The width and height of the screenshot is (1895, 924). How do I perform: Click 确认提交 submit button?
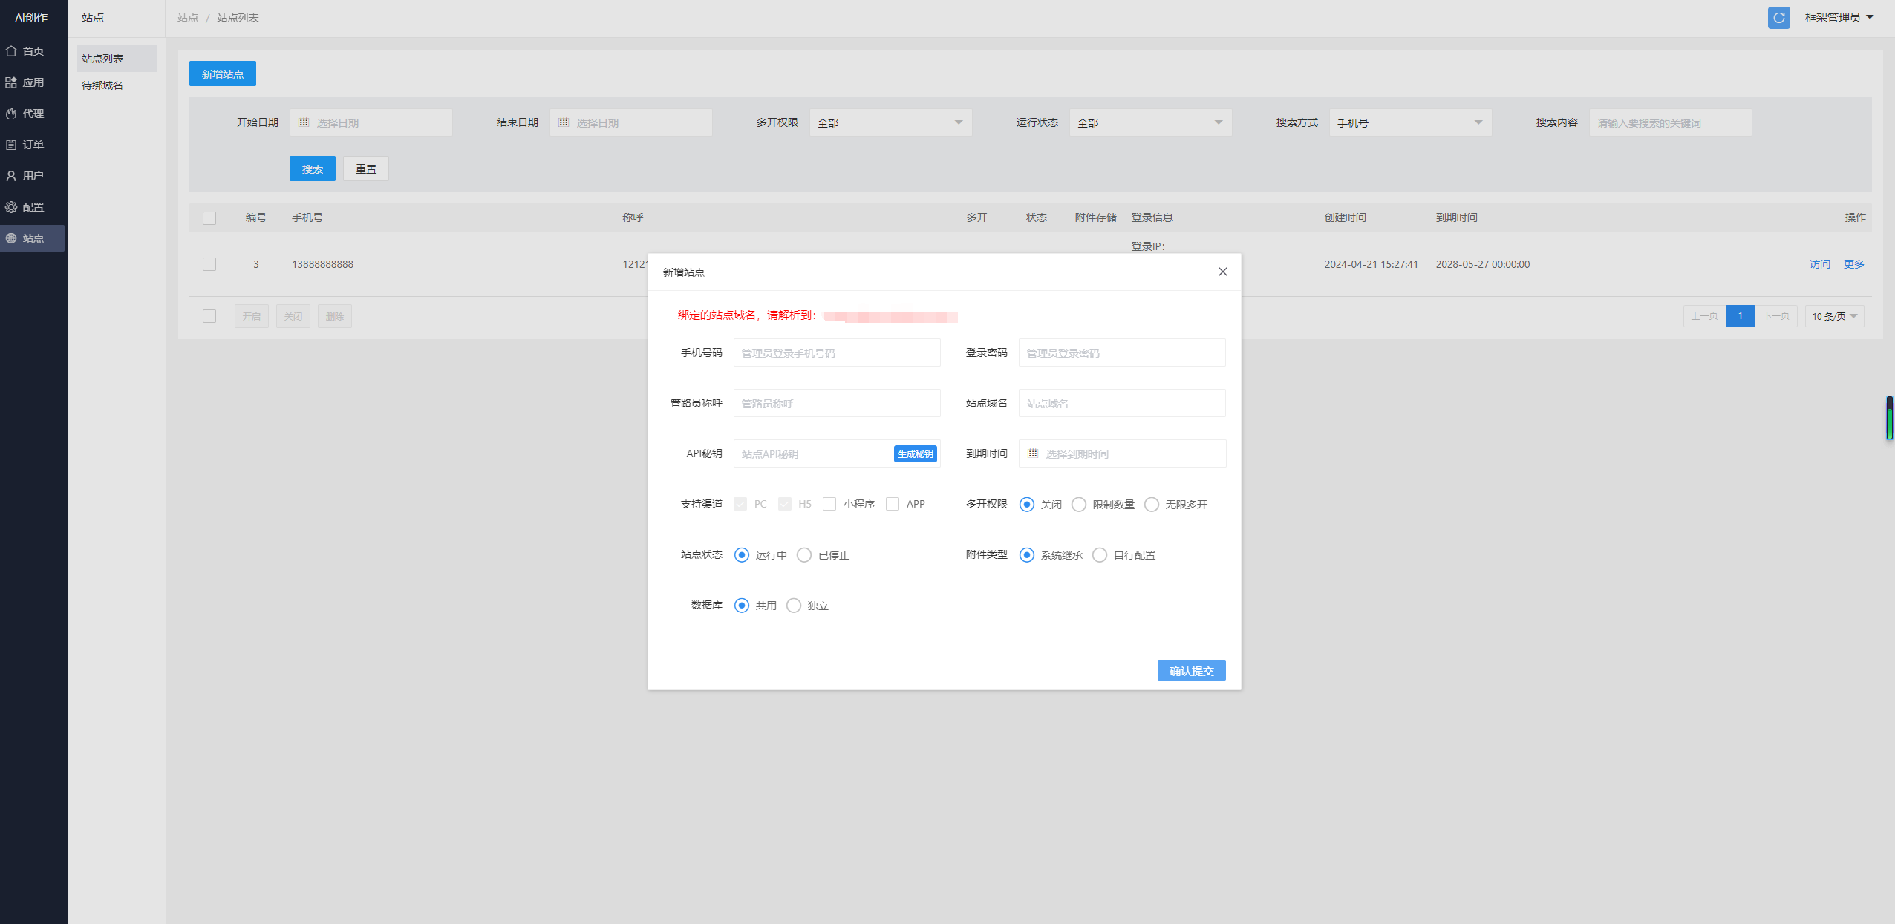point(1191,671)
